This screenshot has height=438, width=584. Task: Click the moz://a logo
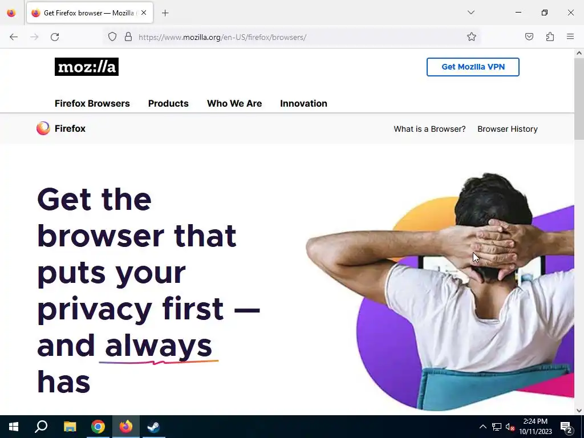pyautogui.click(x=87, y=67)
